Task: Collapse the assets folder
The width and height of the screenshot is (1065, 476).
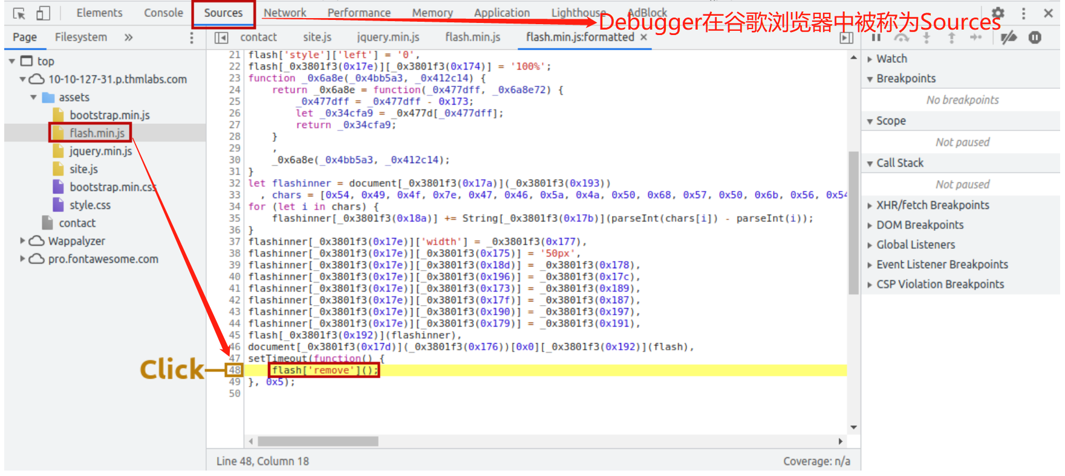Action: (x=34, y=97)
